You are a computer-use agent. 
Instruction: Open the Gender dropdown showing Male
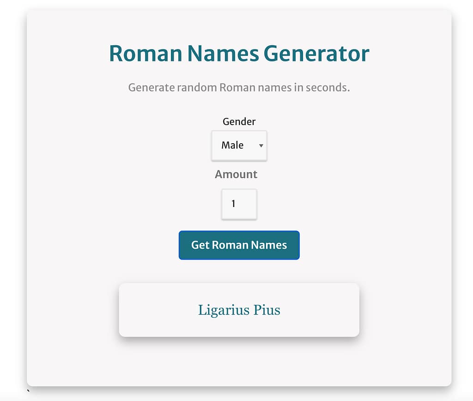pos(239,146)
